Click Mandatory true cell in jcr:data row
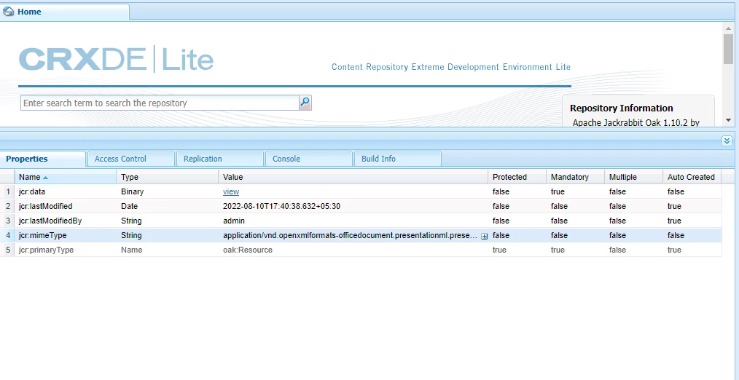This screenshot has height=380, width=739. 558,191
